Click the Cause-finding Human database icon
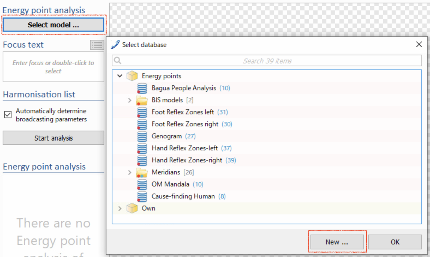This screenshot has width=430, height=257. pyautogui.click(x=142, y=196)
